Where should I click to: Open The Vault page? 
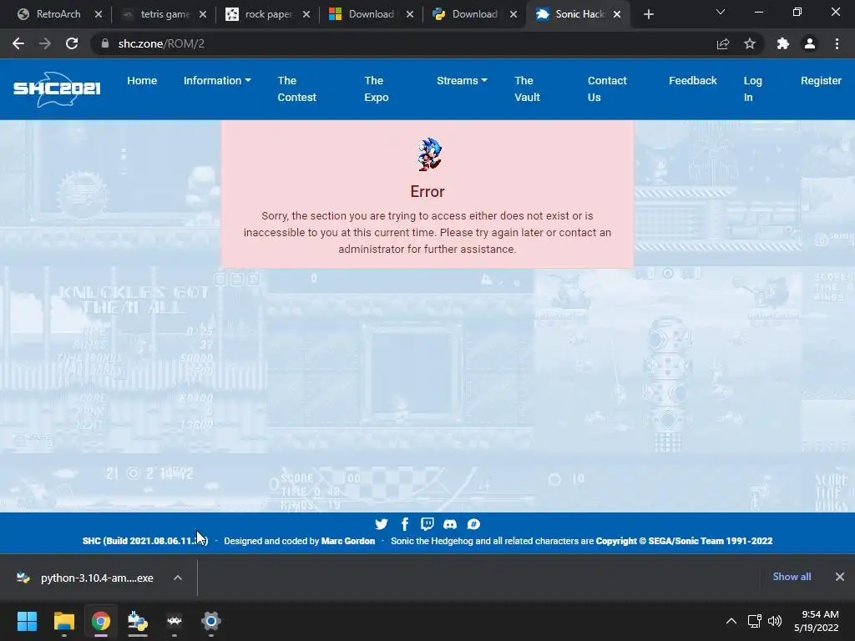(x=527, y=88)
